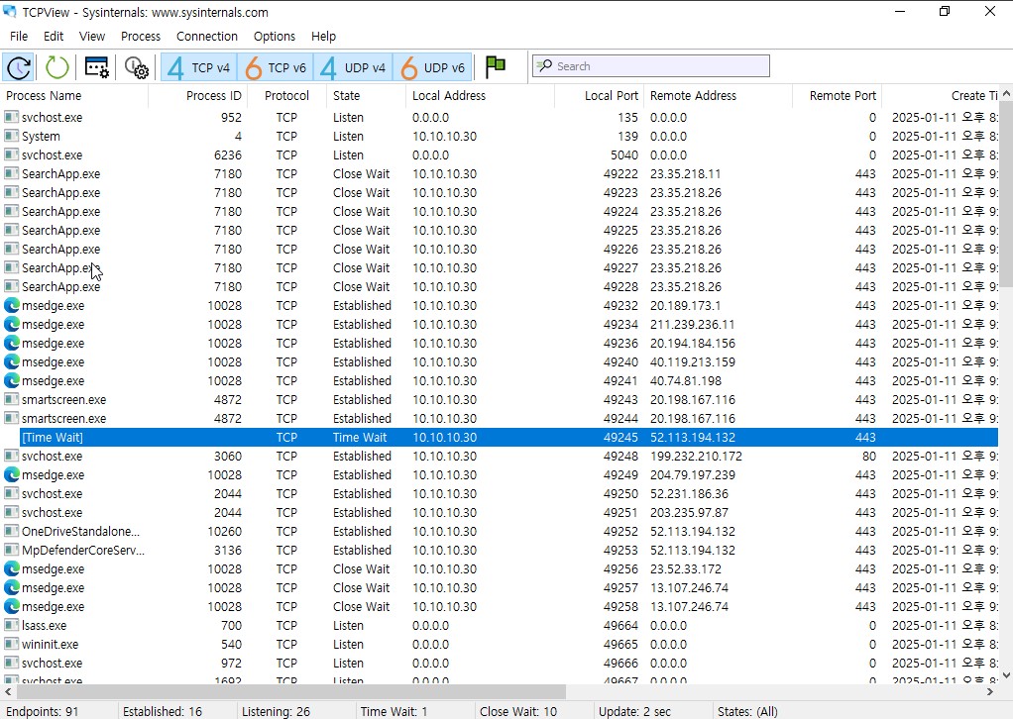
Task: Click the vertical scrollbar up arrow
Action: 1006,92
